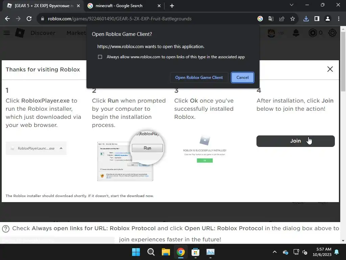Screen dimensions: 346x260
Task: Click the help question mark icon
Action: (6, 229)
